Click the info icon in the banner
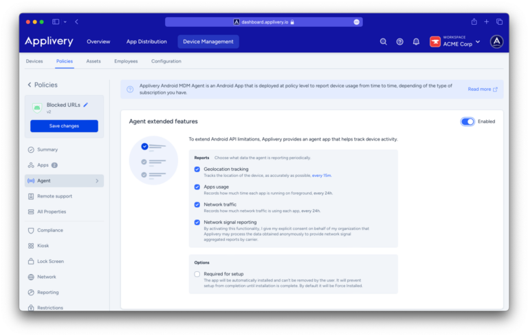 [x=130, y=90]
